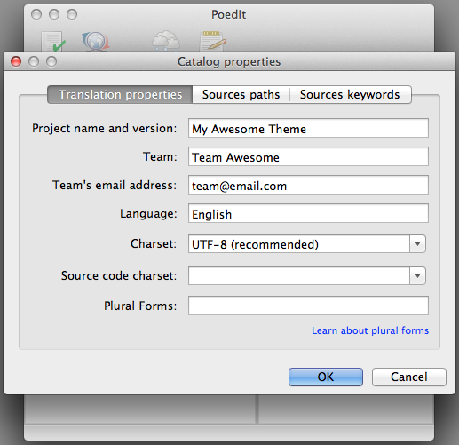Click the notepad pencil icon in Poedit toolbar
The height and width of the screenshot is (445, 459).
(x=213, y=41)
